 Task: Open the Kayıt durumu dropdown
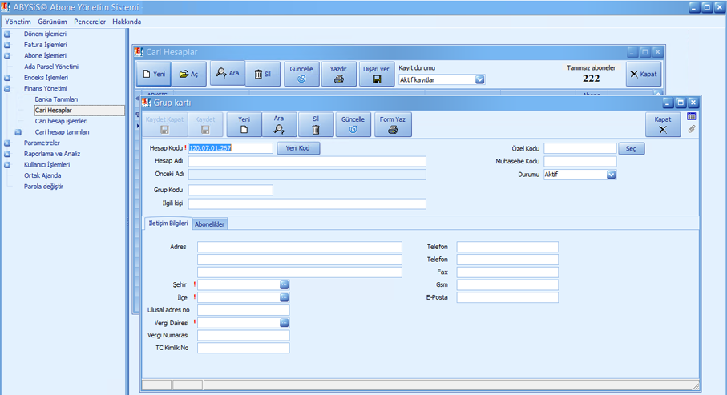(x=479, y=79)
